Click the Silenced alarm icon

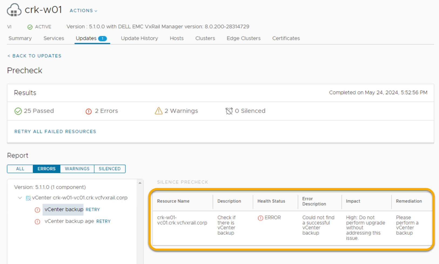tap(229, 111)
